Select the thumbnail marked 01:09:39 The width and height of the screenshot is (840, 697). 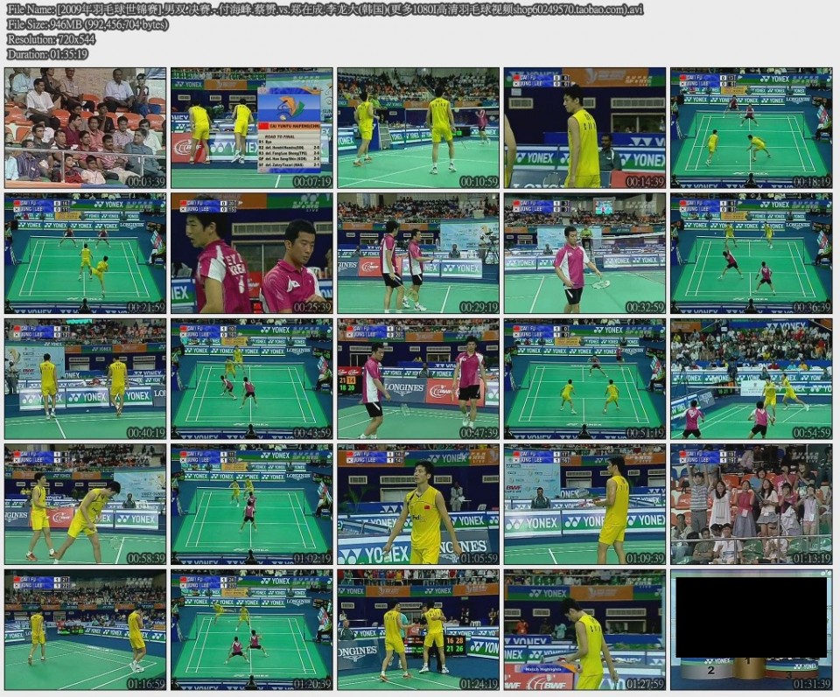pos(585,505)
